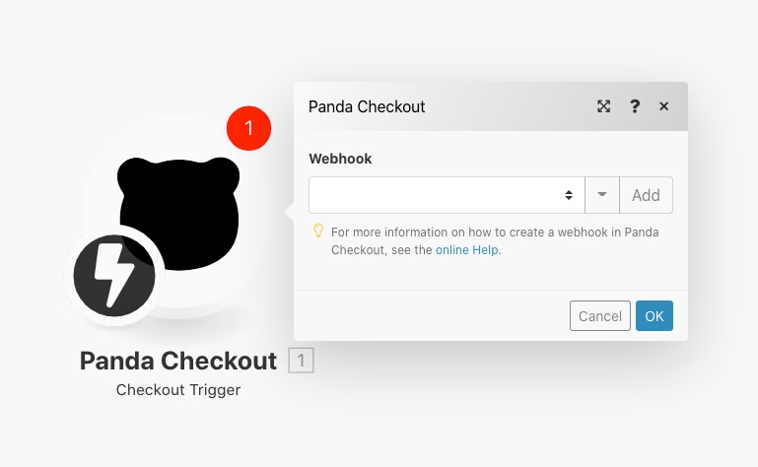758x467 pixels.
Task: Click the Panda Checkout dialog title bar
Action: click(490, 106)
